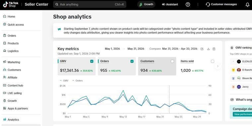The height and width of the screenshot is (126, 252).
Task: Click the $17,361.36 GMV value
Action: click(69, 70)
